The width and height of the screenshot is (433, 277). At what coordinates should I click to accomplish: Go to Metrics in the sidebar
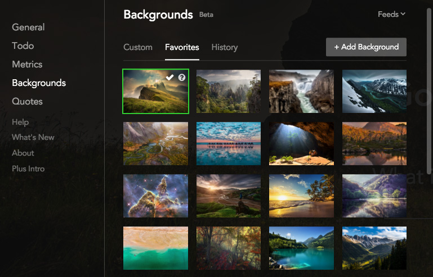coord(27,64)
